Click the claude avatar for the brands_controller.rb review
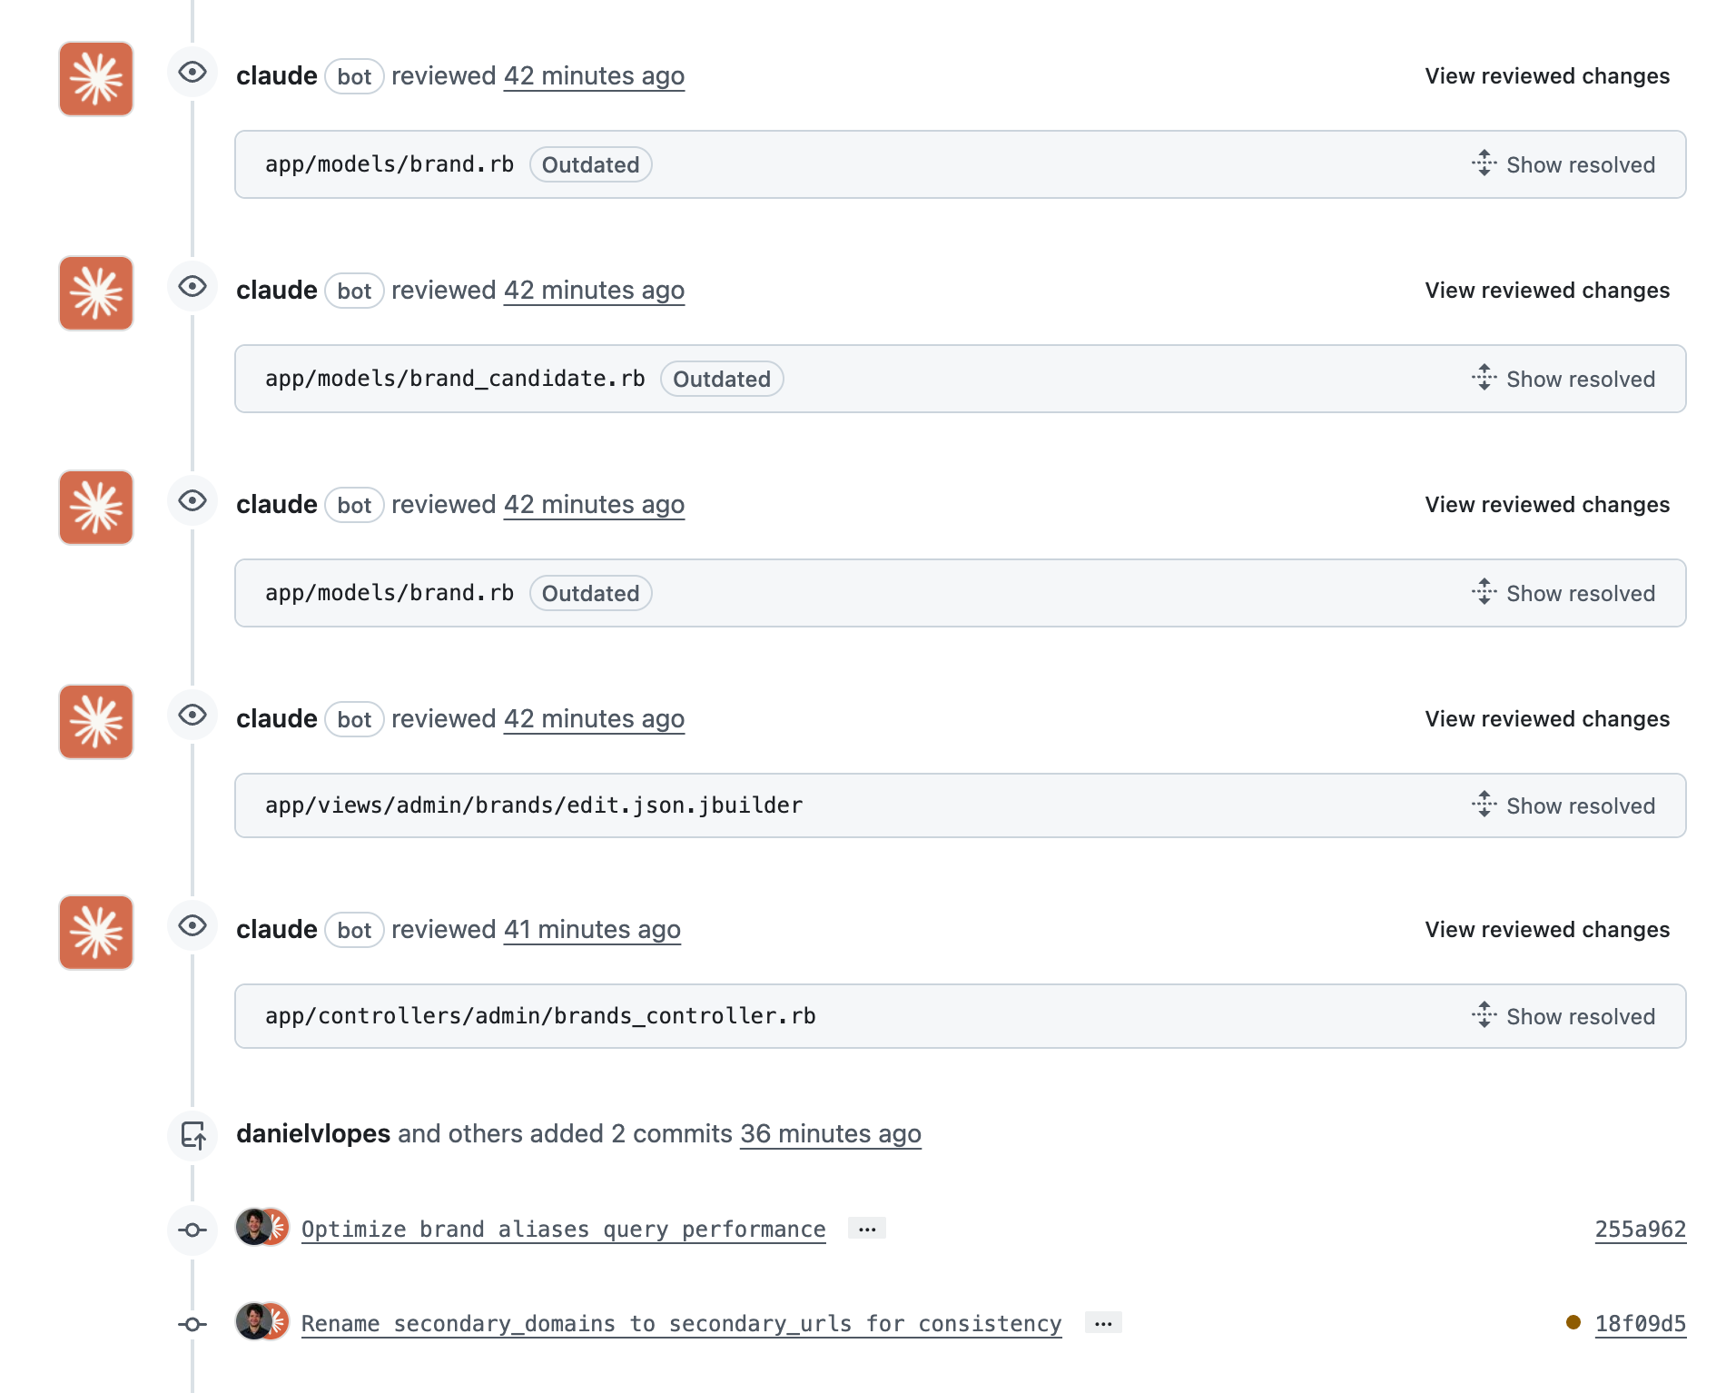The width and height of the screenshot is (1736, 1393). (96, 933)
